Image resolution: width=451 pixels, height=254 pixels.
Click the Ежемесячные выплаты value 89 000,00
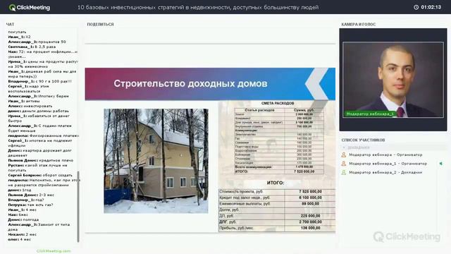tap(310, 204)
